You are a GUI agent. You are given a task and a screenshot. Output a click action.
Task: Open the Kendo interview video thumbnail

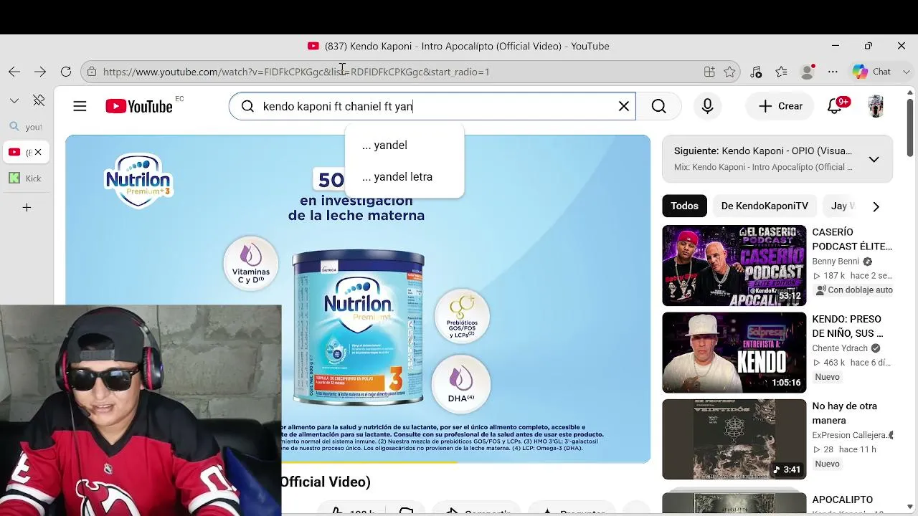[734, 353]
